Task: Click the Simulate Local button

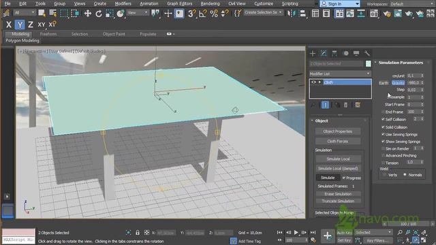Action: pyautogui.click(x=338, y=159)
